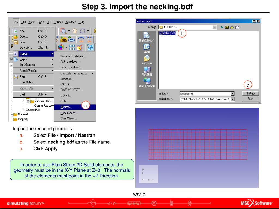Click the multicolor cube display icon

click(x=61, y=47)
